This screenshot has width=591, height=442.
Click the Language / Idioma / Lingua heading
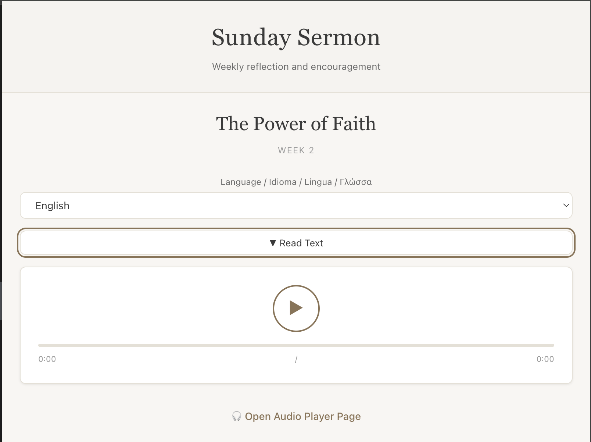coord(295,182)
